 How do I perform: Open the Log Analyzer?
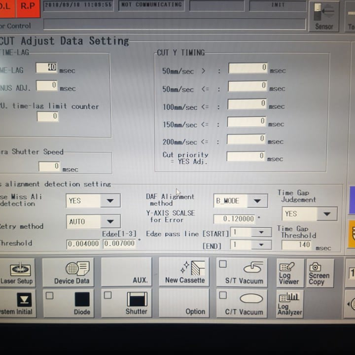[290, 304]
